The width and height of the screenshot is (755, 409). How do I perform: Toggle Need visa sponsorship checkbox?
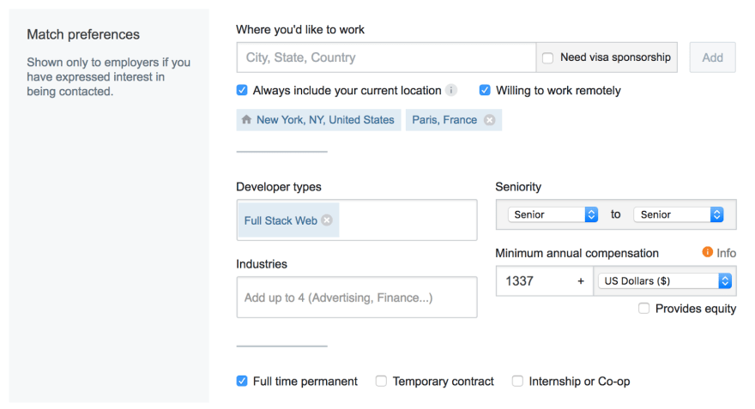pyautogui.click(x=548, y=57)
